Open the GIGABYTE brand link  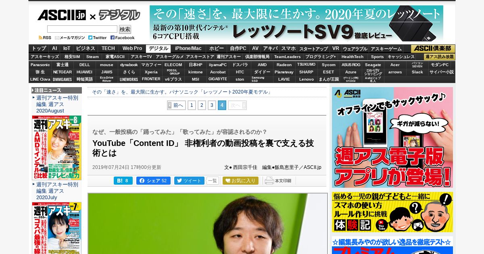pos(218,79)
